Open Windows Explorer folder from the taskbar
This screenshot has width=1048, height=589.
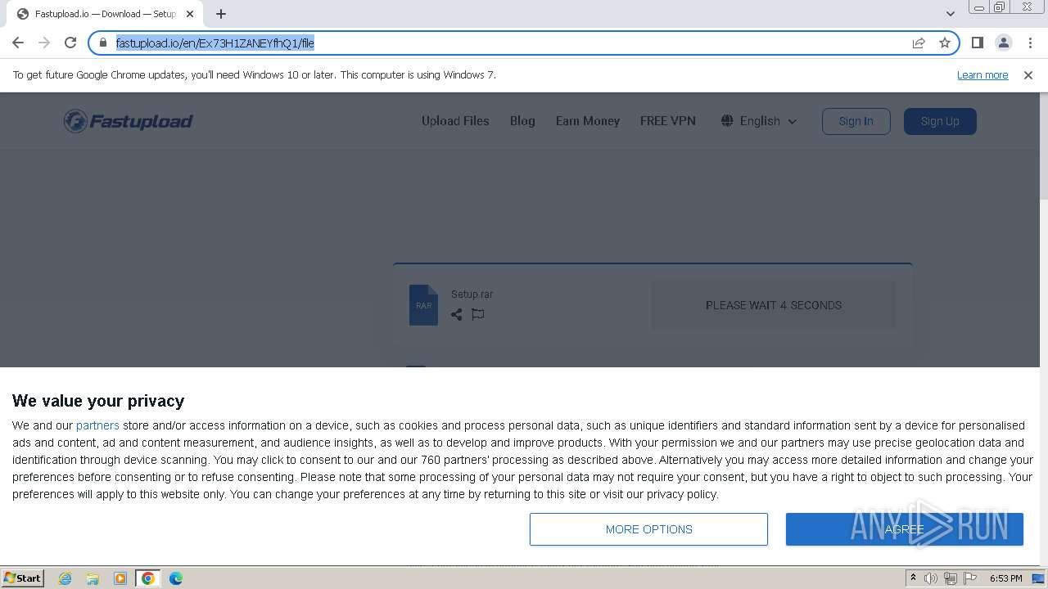[x=93, y=578]
